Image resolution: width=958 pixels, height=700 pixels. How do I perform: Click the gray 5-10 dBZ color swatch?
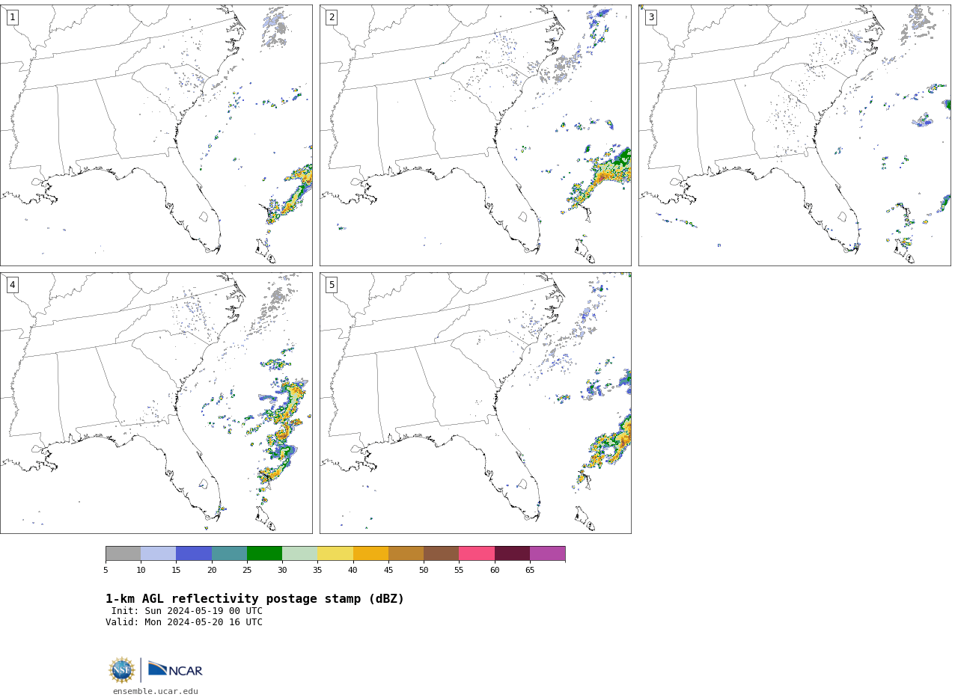123,553
